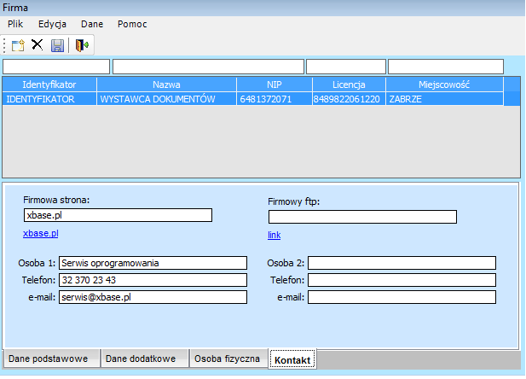The image size is (526, 379).
Task: Click the Identyfikator filter field
Action: [x=56, y=67]
